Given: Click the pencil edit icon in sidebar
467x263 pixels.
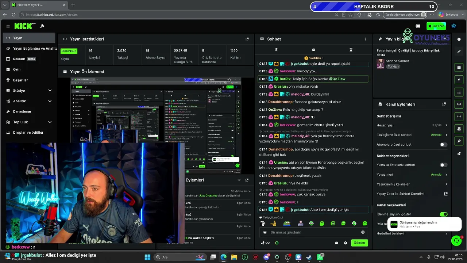Looking at the screenshot, I should tap(459, 52).
